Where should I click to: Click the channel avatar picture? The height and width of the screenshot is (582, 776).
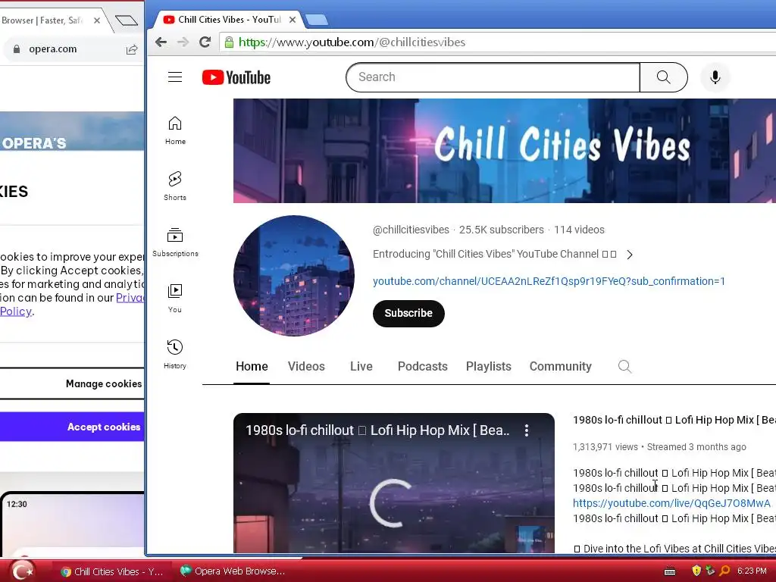click(294, 276)
